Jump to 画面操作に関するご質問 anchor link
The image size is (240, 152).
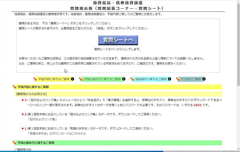click(151, 79)
